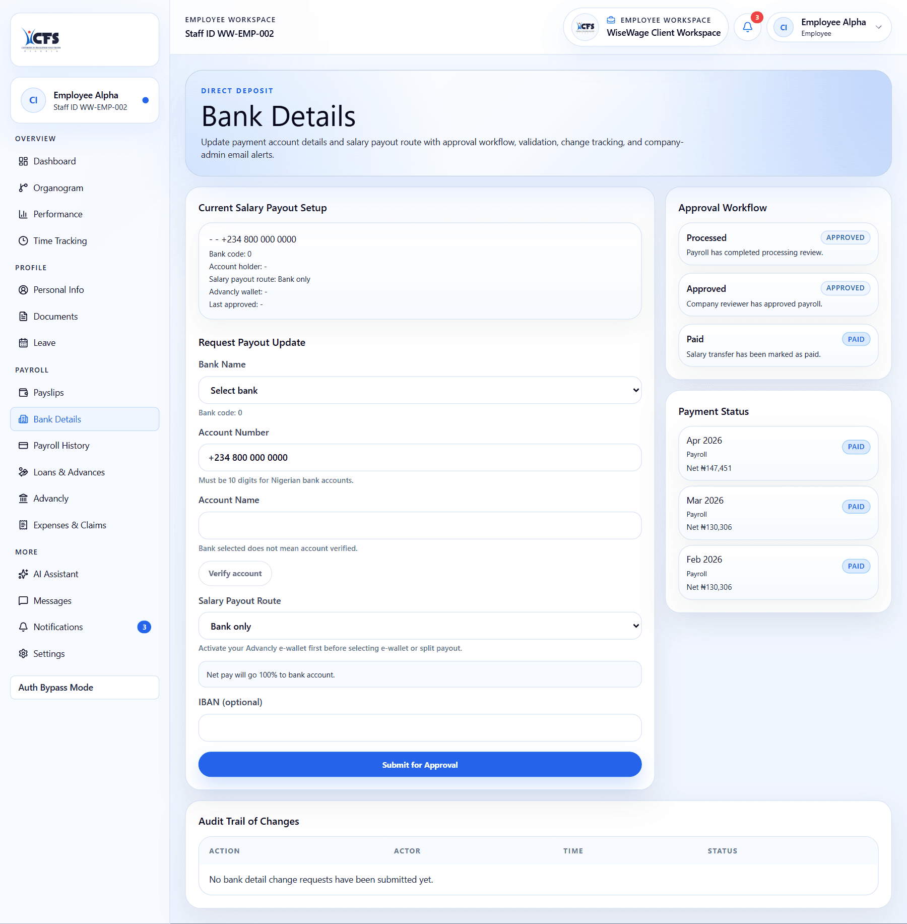This screenshot has height=924, width=907.
Task: Click the Loans & Advances hand icon
Action: pyautogui.click(x=23, y=472)
